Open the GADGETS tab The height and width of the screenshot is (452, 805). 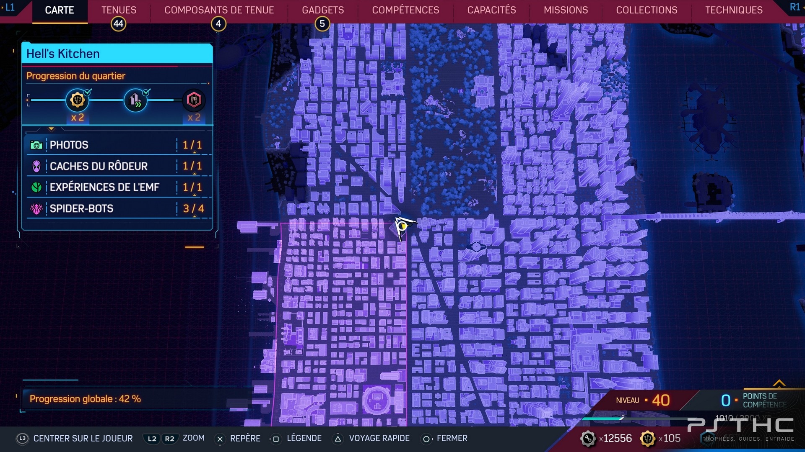pos(323,10)
